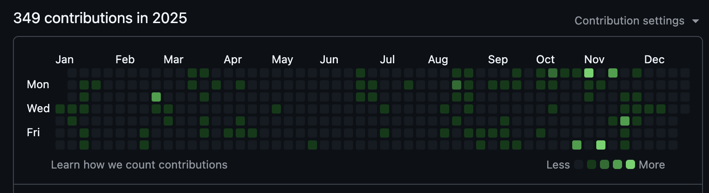Screen dimensions: 709x193
Task: Click the Mar month label
Action: 173,60
